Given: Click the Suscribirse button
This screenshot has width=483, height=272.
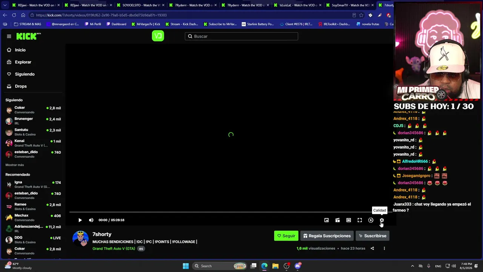Looking at the screenshot, I should coord(372,236).
